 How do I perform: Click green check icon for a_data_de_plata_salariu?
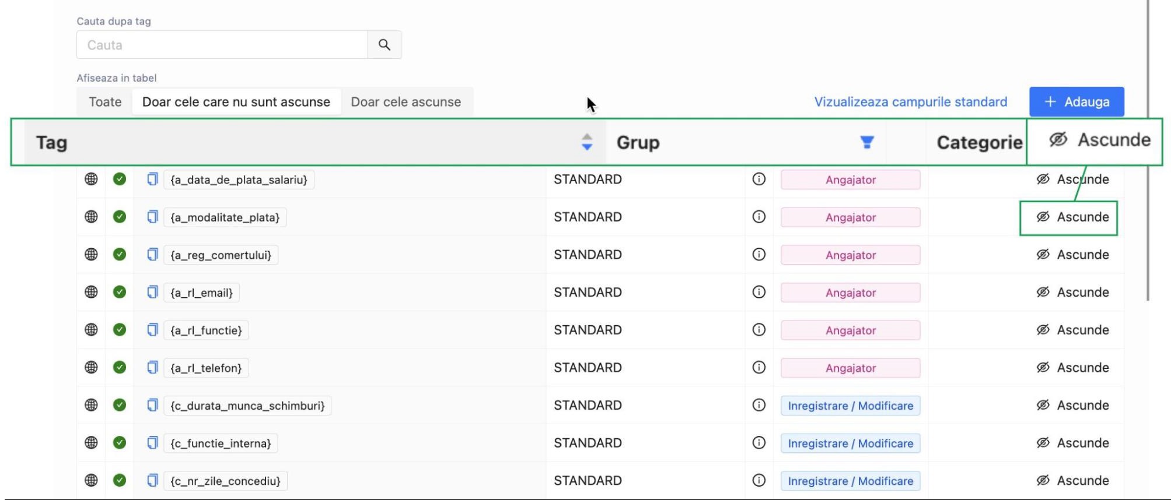point(120,179)
